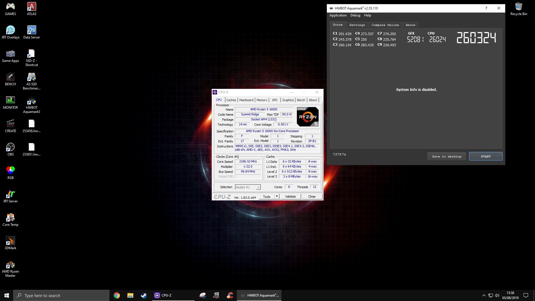
Task: Open the Action Center notifications icon
Action: click(526, 295)
